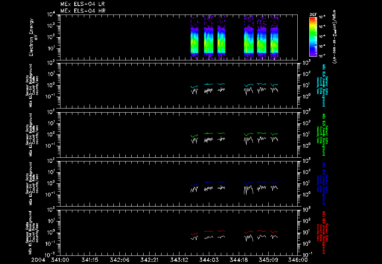Click the DEF rainbow color bar
382x264 pixels.
tap(313, 37)
